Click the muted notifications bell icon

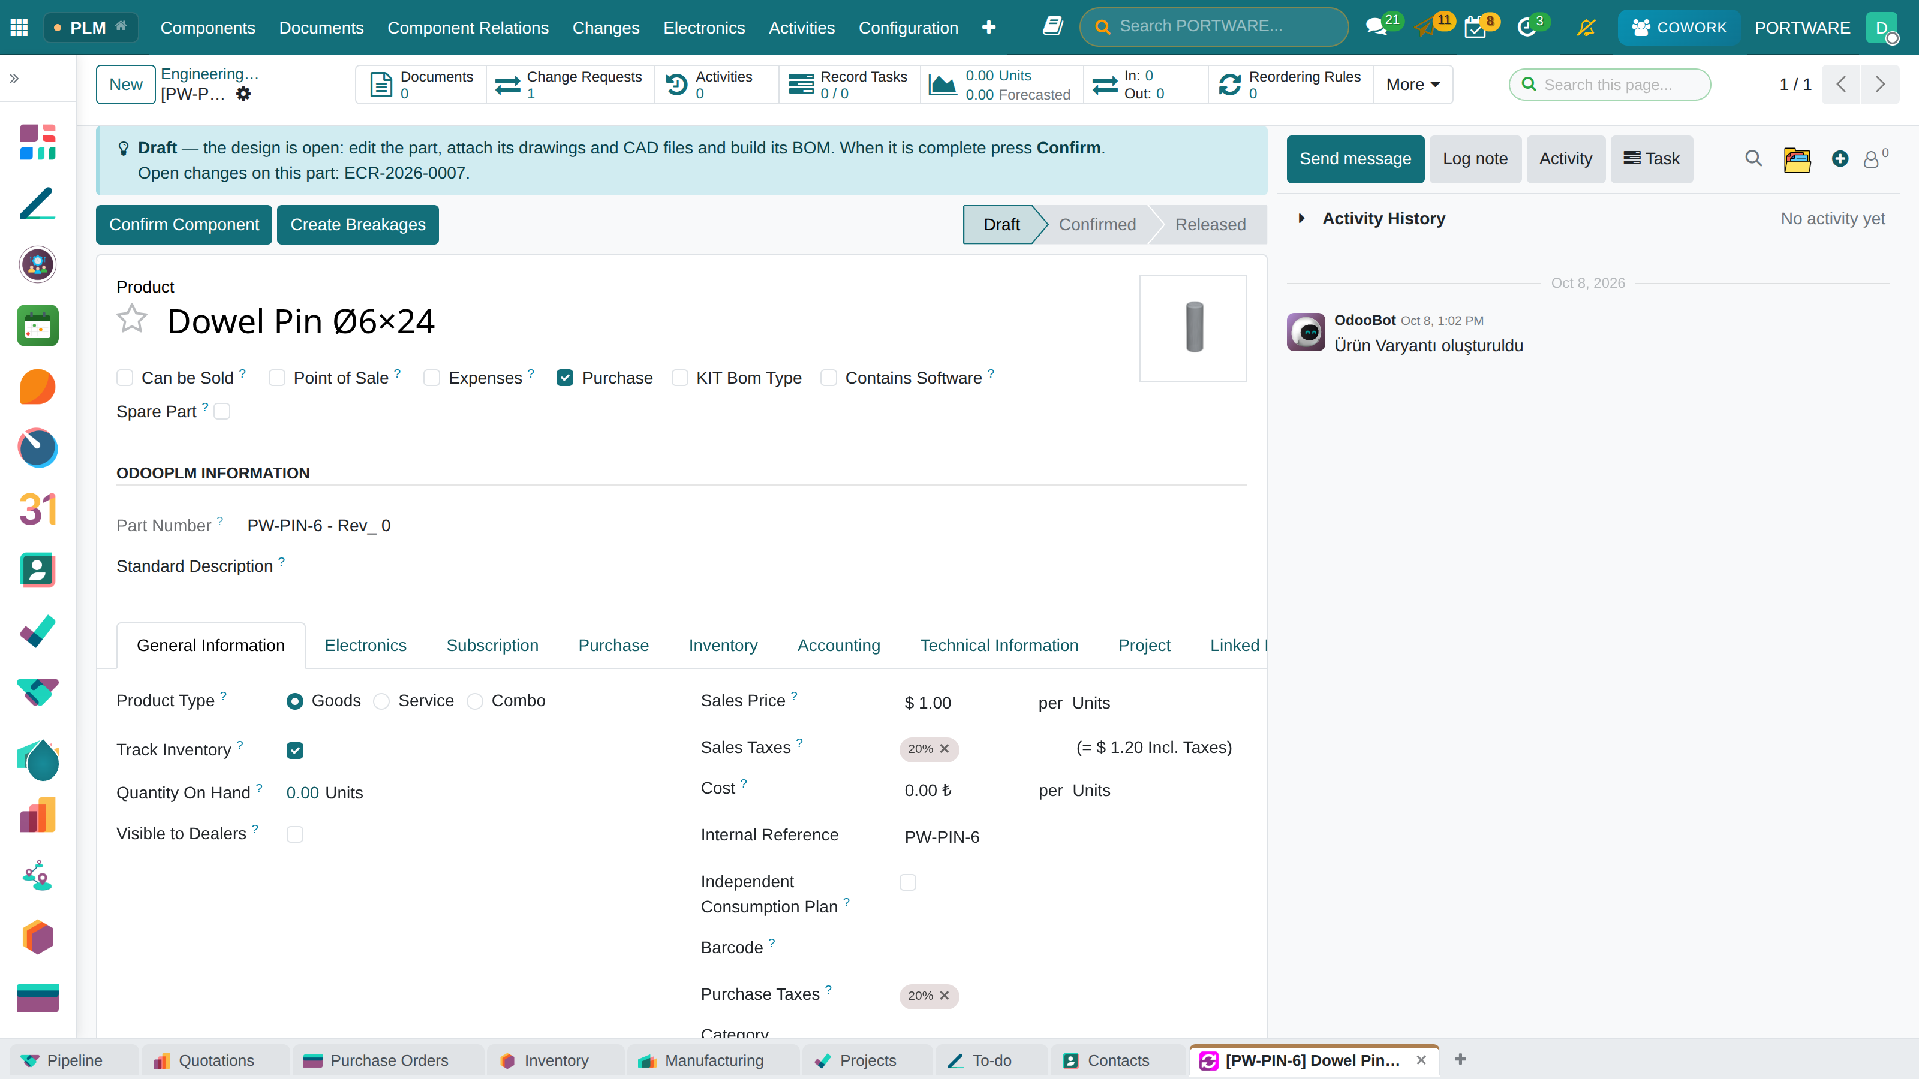point(1586,28)
